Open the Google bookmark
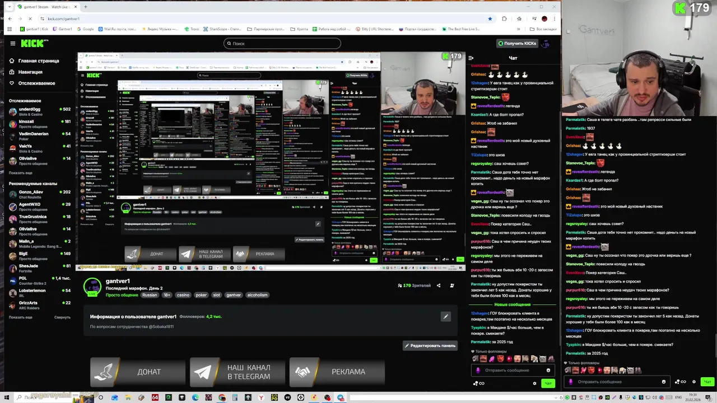This screenshot has width=717, height=403. [x=85, y=29]
